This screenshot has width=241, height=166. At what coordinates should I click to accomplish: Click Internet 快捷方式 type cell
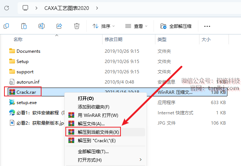tap(175, 113)
